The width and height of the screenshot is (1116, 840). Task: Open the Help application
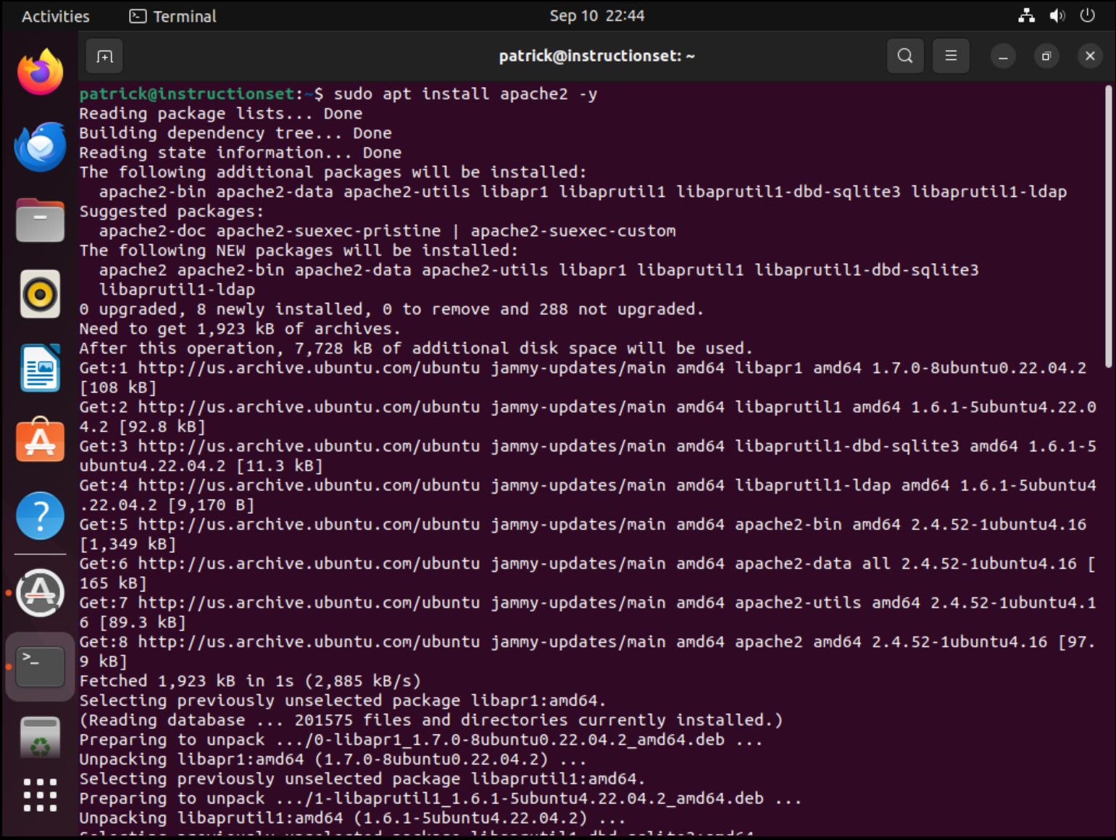click(41, 516)
